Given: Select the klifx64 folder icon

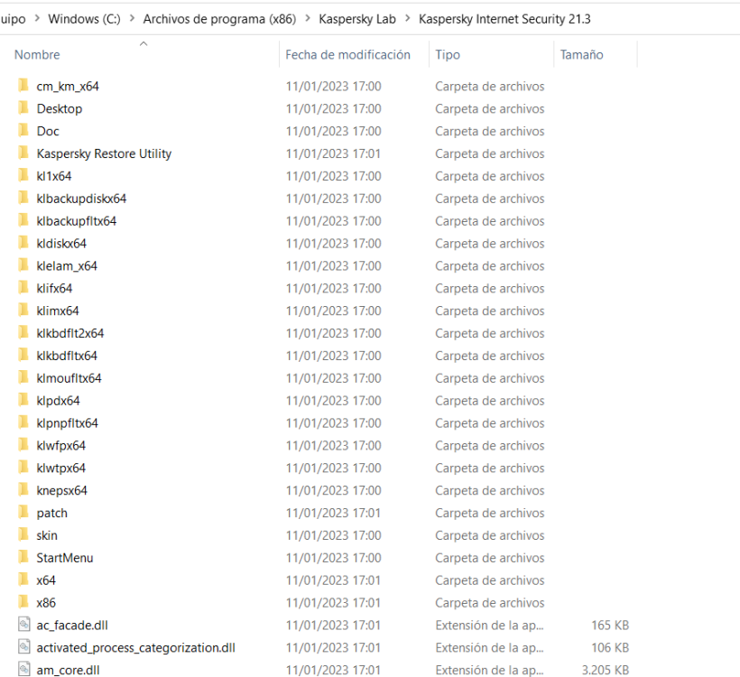Looking at the screenshot, I should click(23, 288).
